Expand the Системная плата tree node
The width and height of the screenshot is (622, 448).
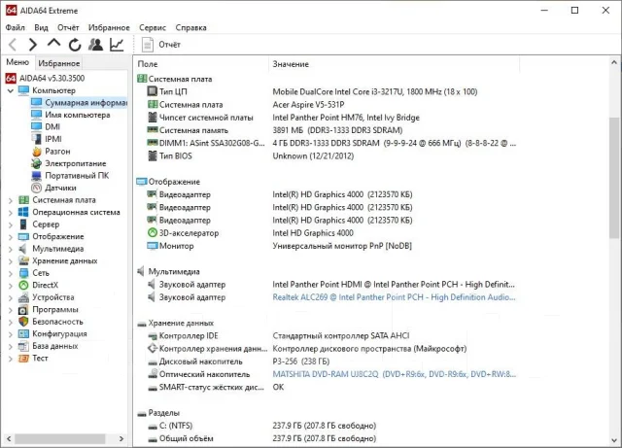[x=11, y=201]
